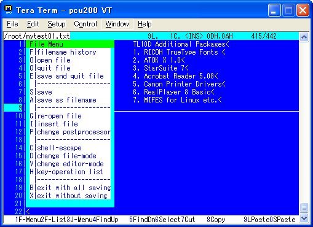Close the Tera Term window

[303, 10]
